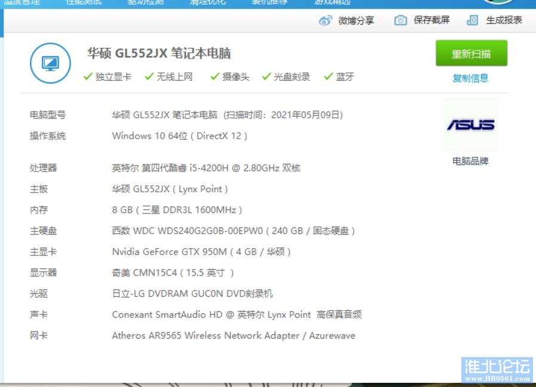Viewport: 536px width, 387px height.
Task: Rescan hardware with the green 重新扫描 button
Action: coord(471,53)
